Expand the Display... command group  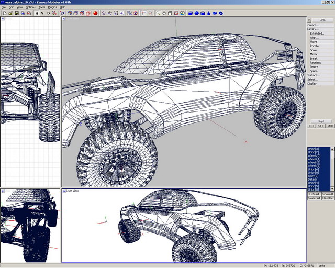[313, 83]
